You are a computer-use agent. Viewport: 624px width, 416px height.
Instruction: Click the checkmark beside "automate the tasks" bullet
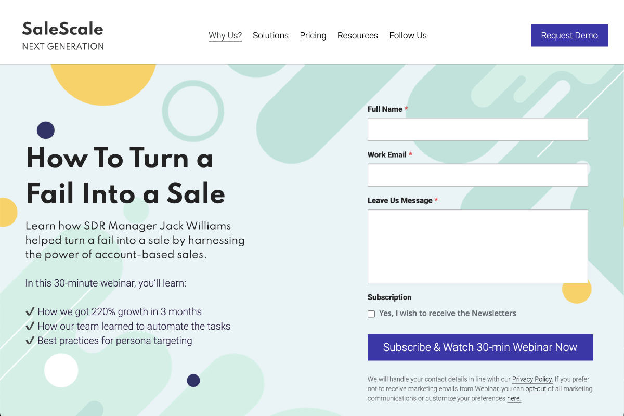tap(30, 327)
